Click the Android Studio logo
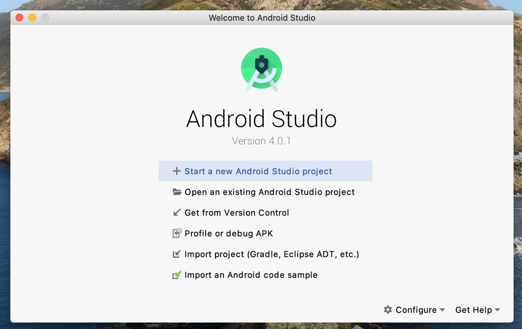Screen dimensions: 522x329 pos(262,70)
